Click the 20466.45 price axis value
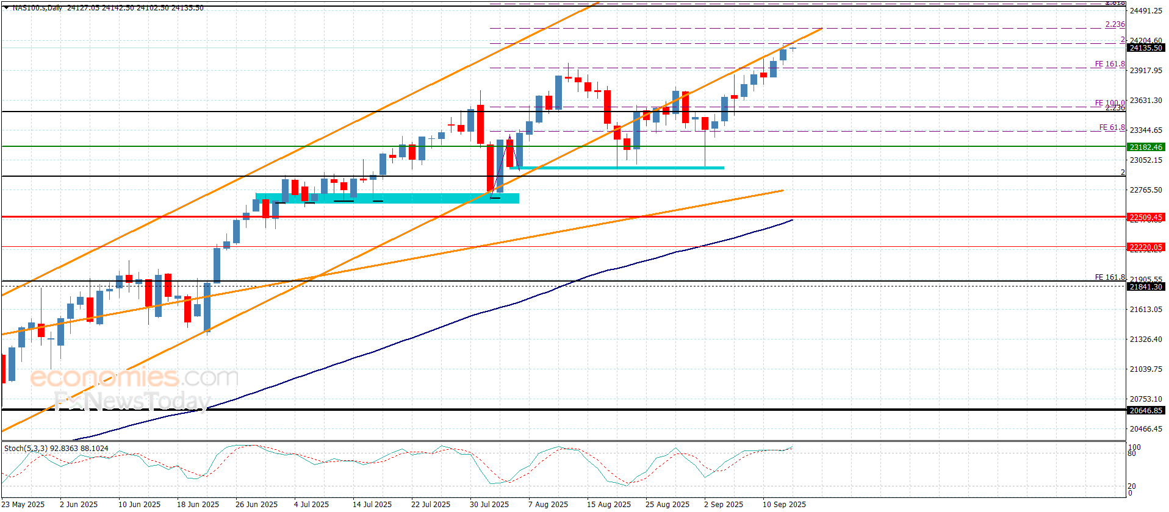The image size is (1169, 512). tap(1146, 429)
